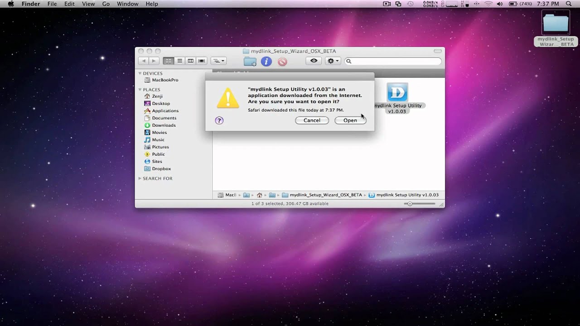Open Public folder in sidebar
This screenshot has height=326, width=580.
[x=155, y=154]
